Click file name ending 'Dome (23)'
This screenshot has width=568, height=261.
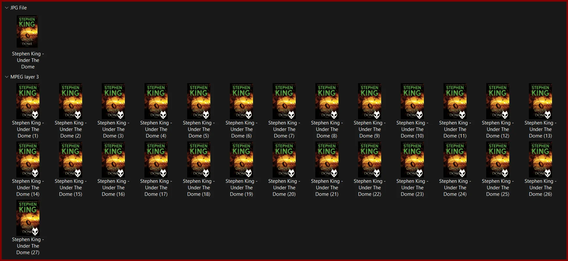point(412,188)
